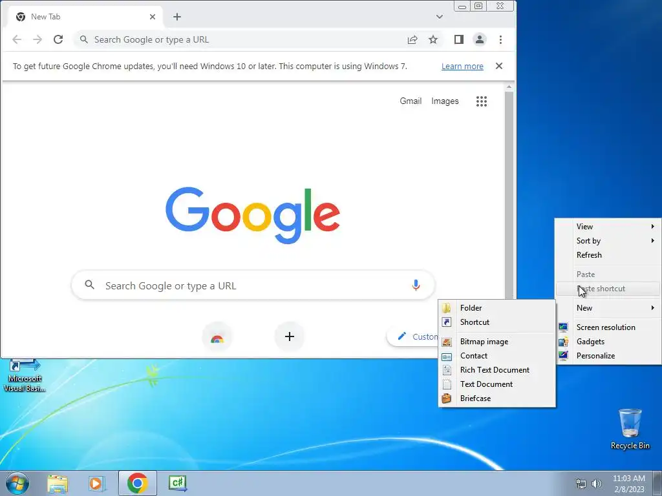Open the Chrome profile avatar
Viewport: 662px width, 496px height.
click(x=480, y=39)
